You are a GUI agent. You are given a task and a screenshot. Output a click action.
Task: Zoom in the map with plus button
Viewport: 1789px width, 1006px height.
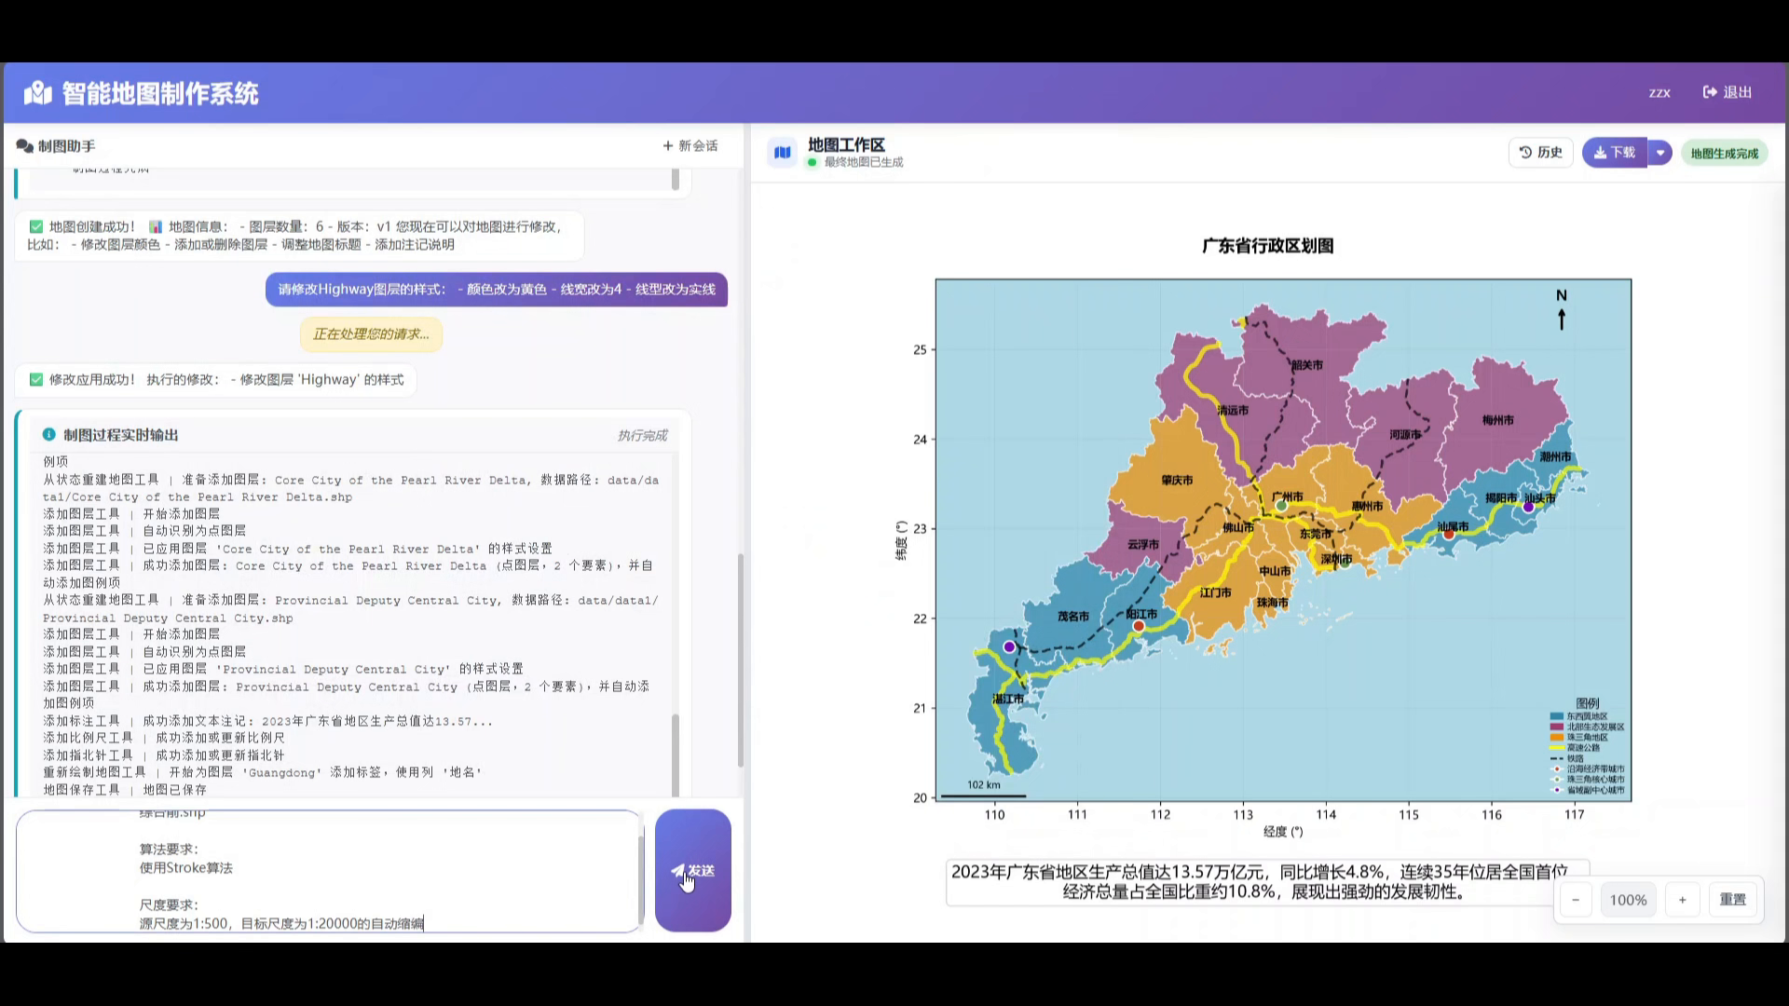click(x=1683, y=900)
